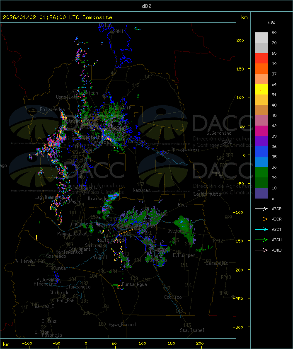Click the -100 tick on the horizontal axis

click(x=27, y=344)
